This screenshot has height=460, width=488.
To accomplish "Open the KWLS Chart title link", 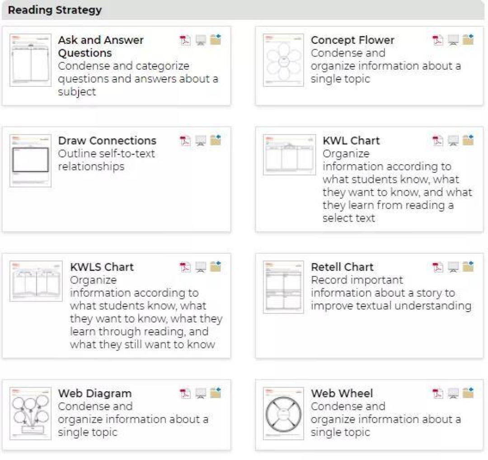I will click(102, 267).
